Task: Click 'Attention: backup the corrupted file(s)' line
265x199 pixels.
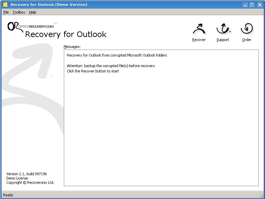Action: (x=111, y=66)
